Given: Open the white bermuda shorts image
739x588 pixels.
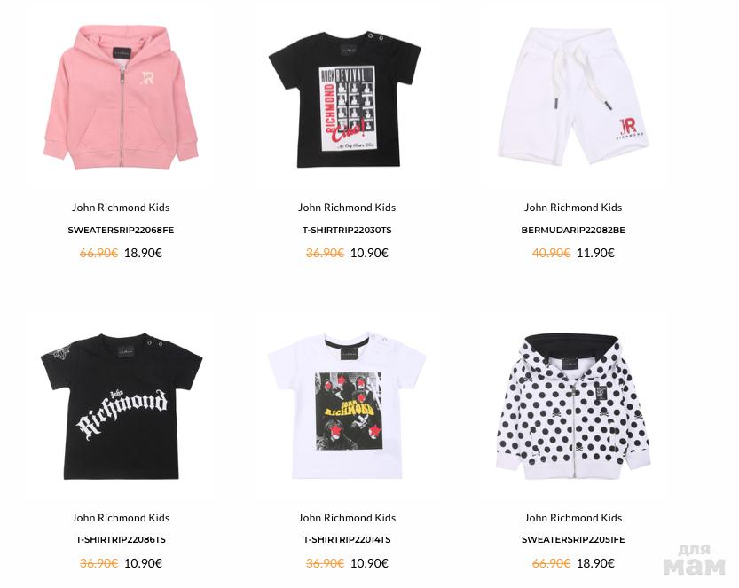Looking at the screenshot, I should [572, 97].
